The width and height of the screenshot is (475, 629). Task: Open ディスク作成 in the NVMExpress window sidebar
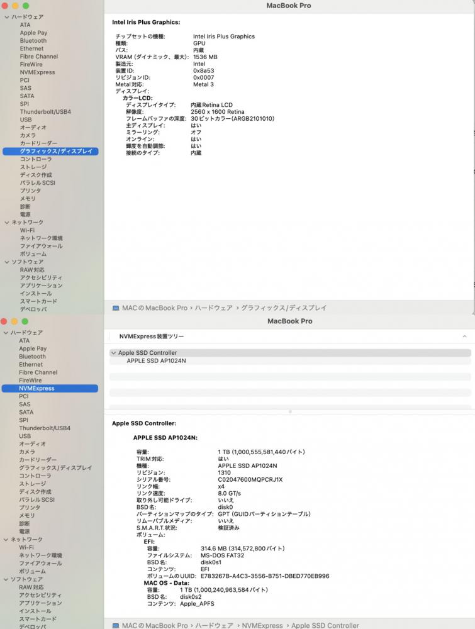[x=35, y=492]
